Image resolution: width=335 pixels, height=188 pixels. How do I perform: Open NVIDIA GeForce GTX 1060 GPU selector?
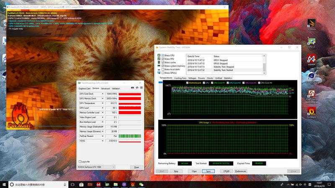96,167
